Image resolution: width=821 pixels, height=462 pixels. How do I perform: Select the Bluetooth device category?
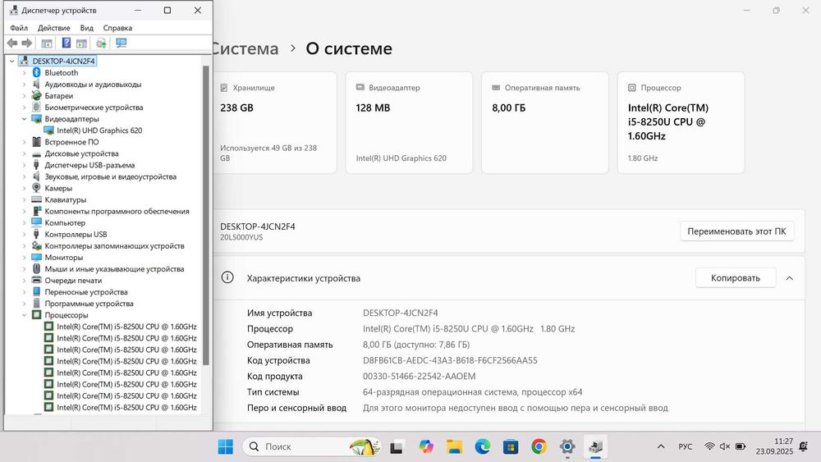tap(62, 73)
